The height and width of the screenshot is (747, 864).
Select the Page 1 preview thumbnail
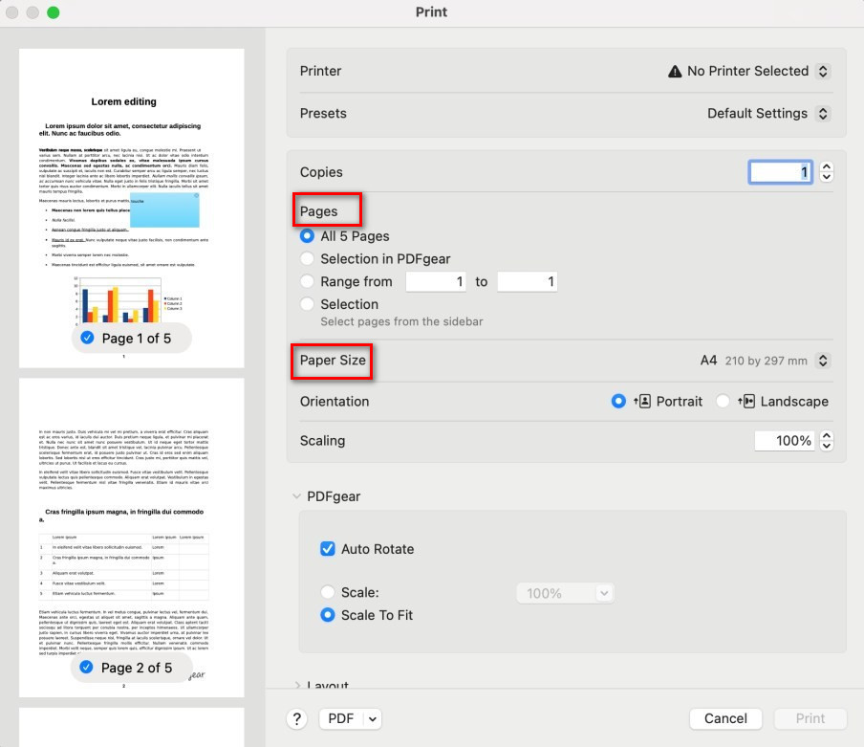pos(132,208)
